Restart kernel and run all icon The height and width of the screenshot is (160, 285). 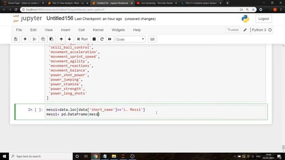(110, 39)
